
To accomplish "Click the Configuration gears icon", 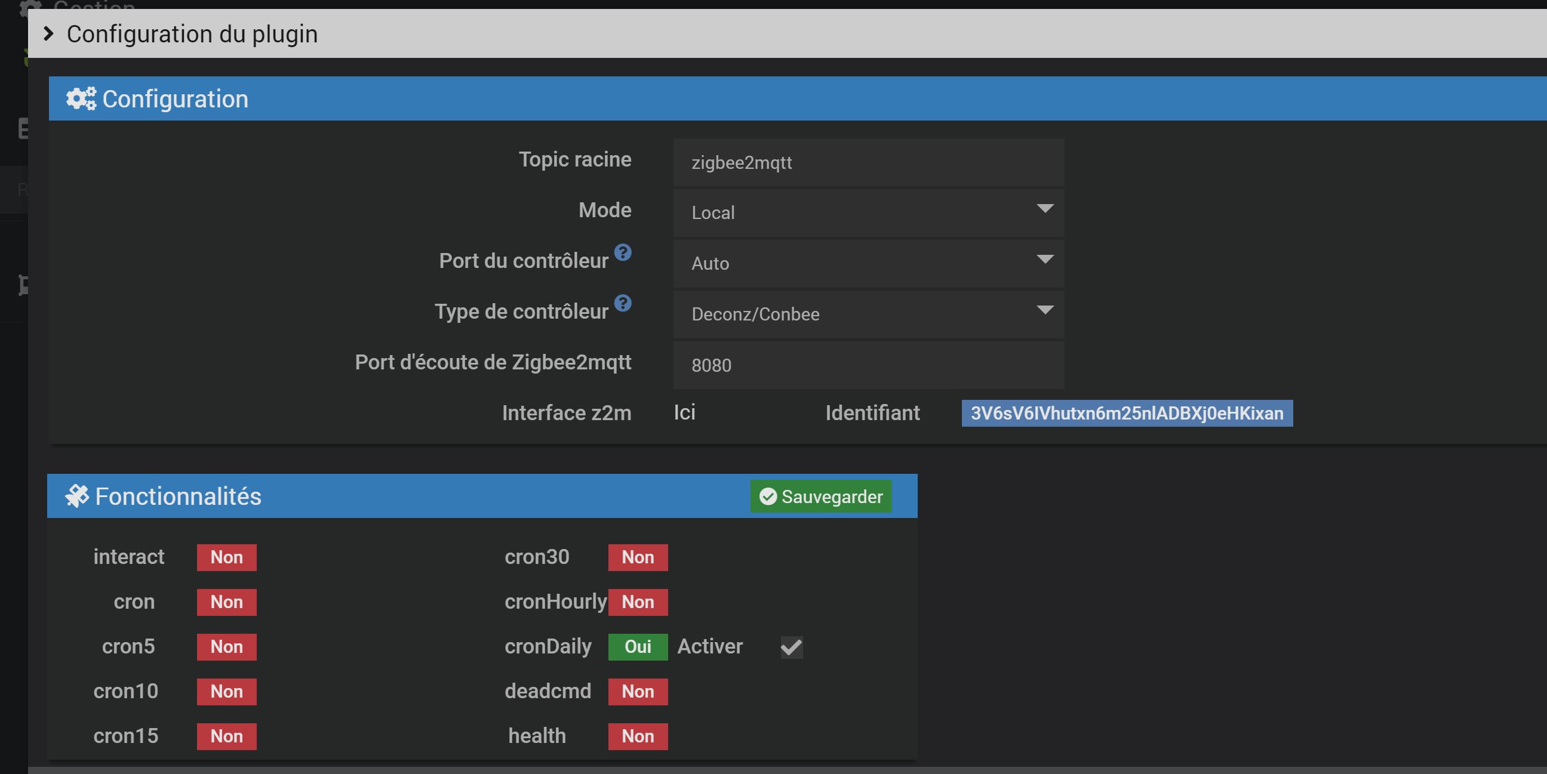I will [81, 99].
